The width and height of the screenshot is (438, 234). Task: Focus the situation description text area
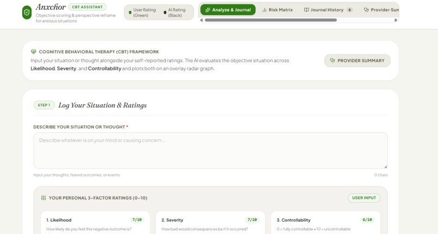(211, 151)
